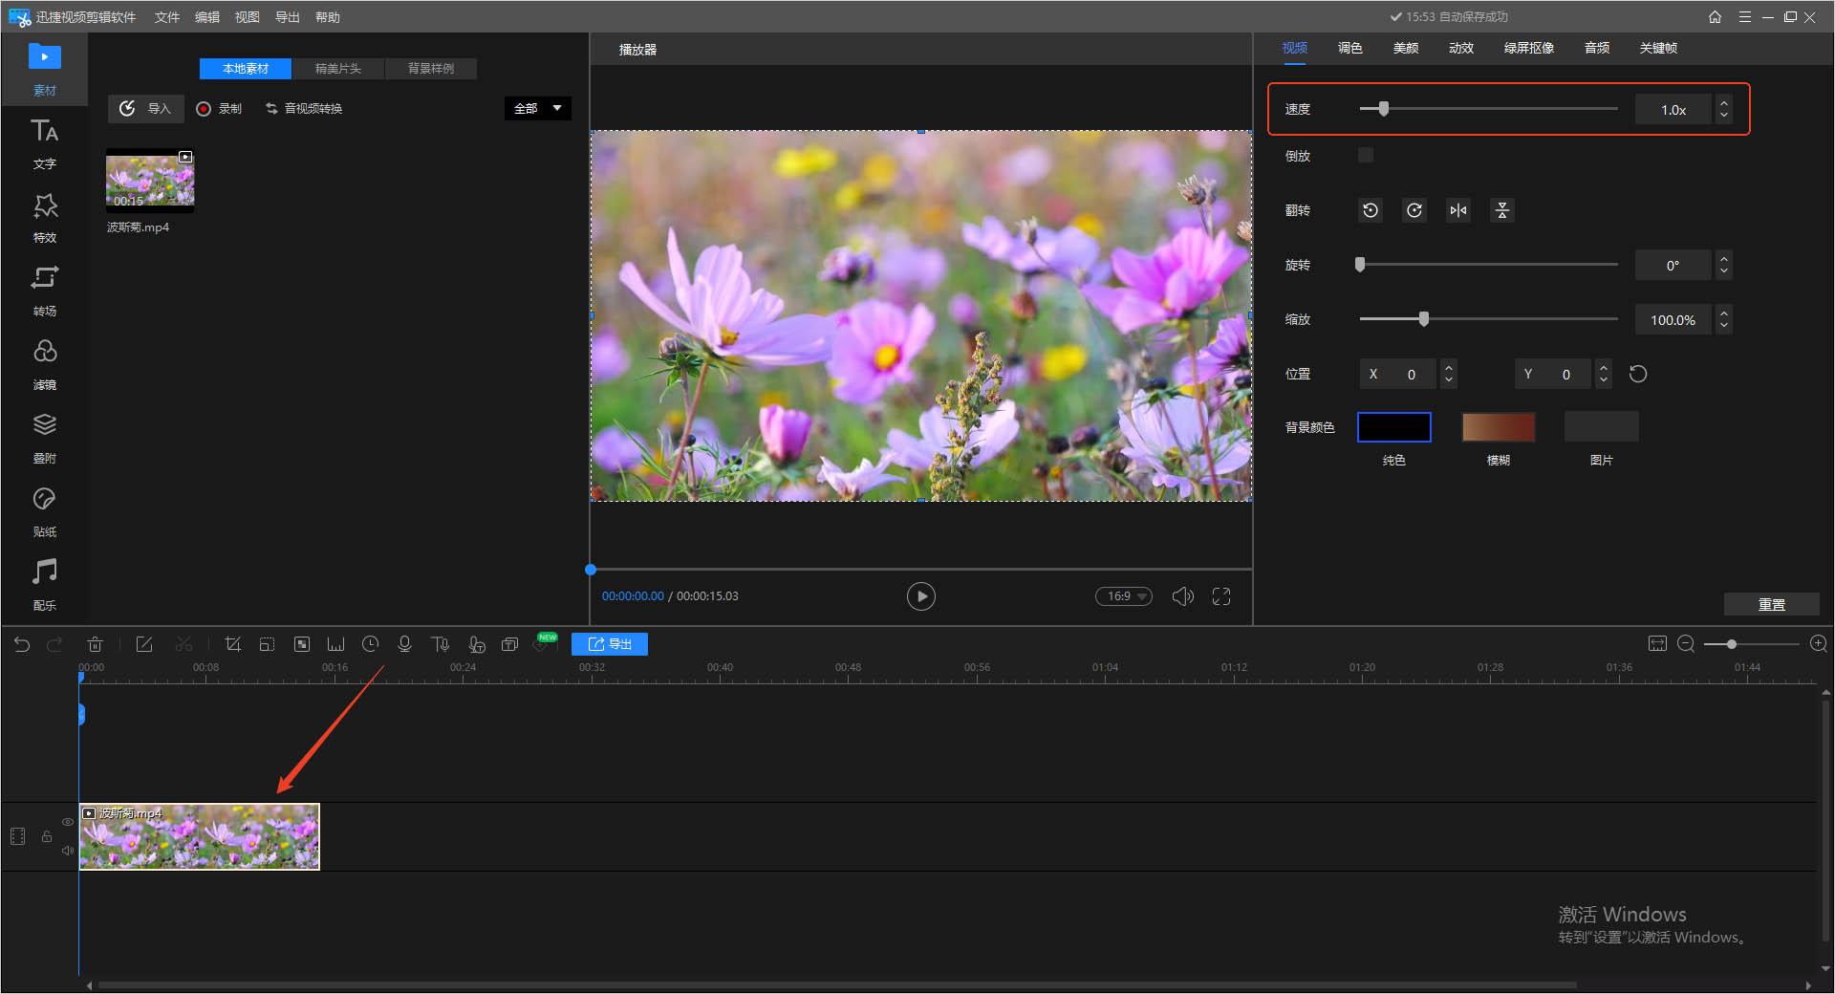
Task: Open the 转场 transitions panel
Action: (44, 291)
